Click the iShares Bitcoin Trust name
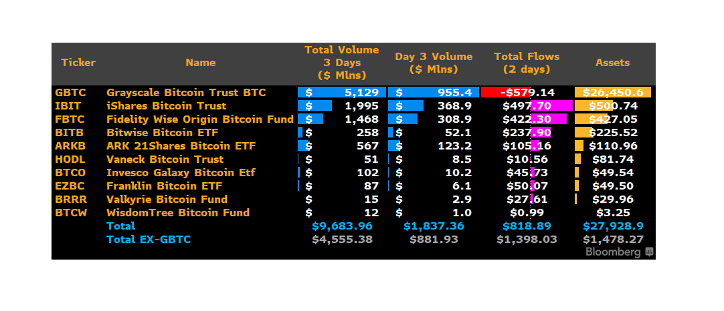724x311 pixels. [166, 105]
